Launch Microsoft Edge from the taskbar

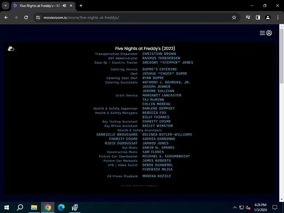click(x=61, y=207)
